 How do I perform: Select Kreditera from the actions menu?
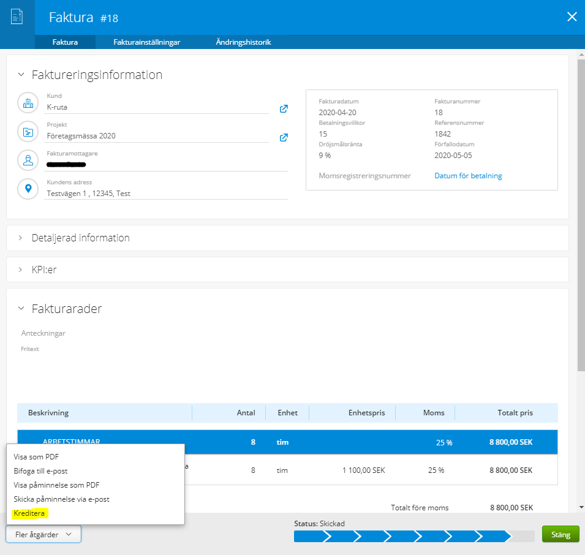(x=29, y=513)
